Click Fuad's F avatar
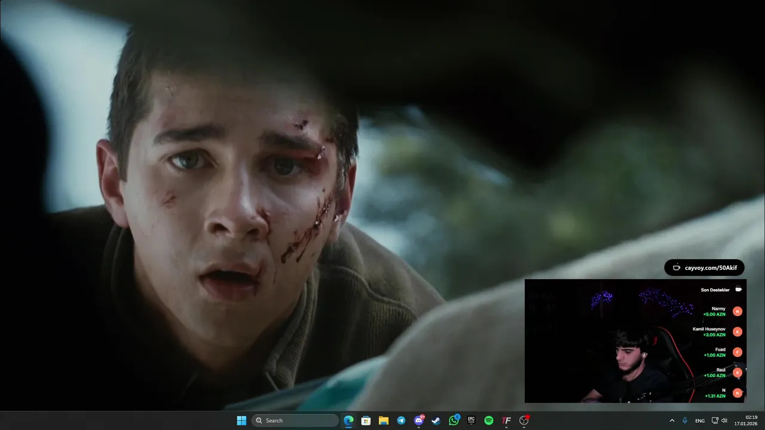Screen dimensions: 765x430 click(738, 352)
